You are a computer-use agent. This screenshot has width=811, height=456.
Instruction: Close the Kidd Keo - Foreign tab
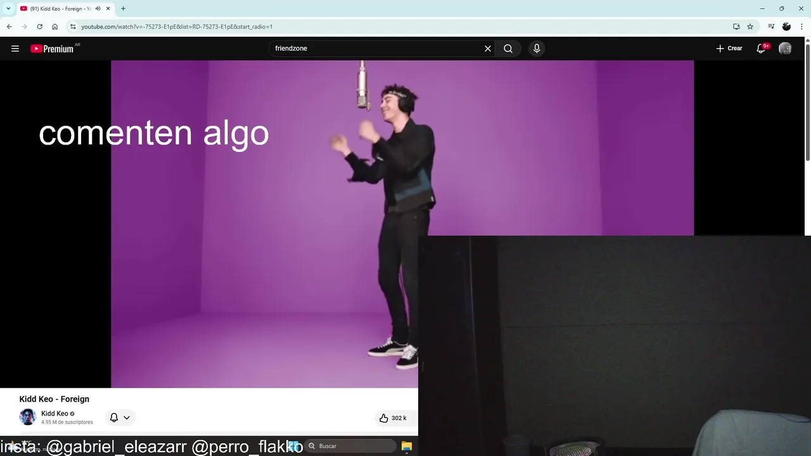(x=108, y=9)
